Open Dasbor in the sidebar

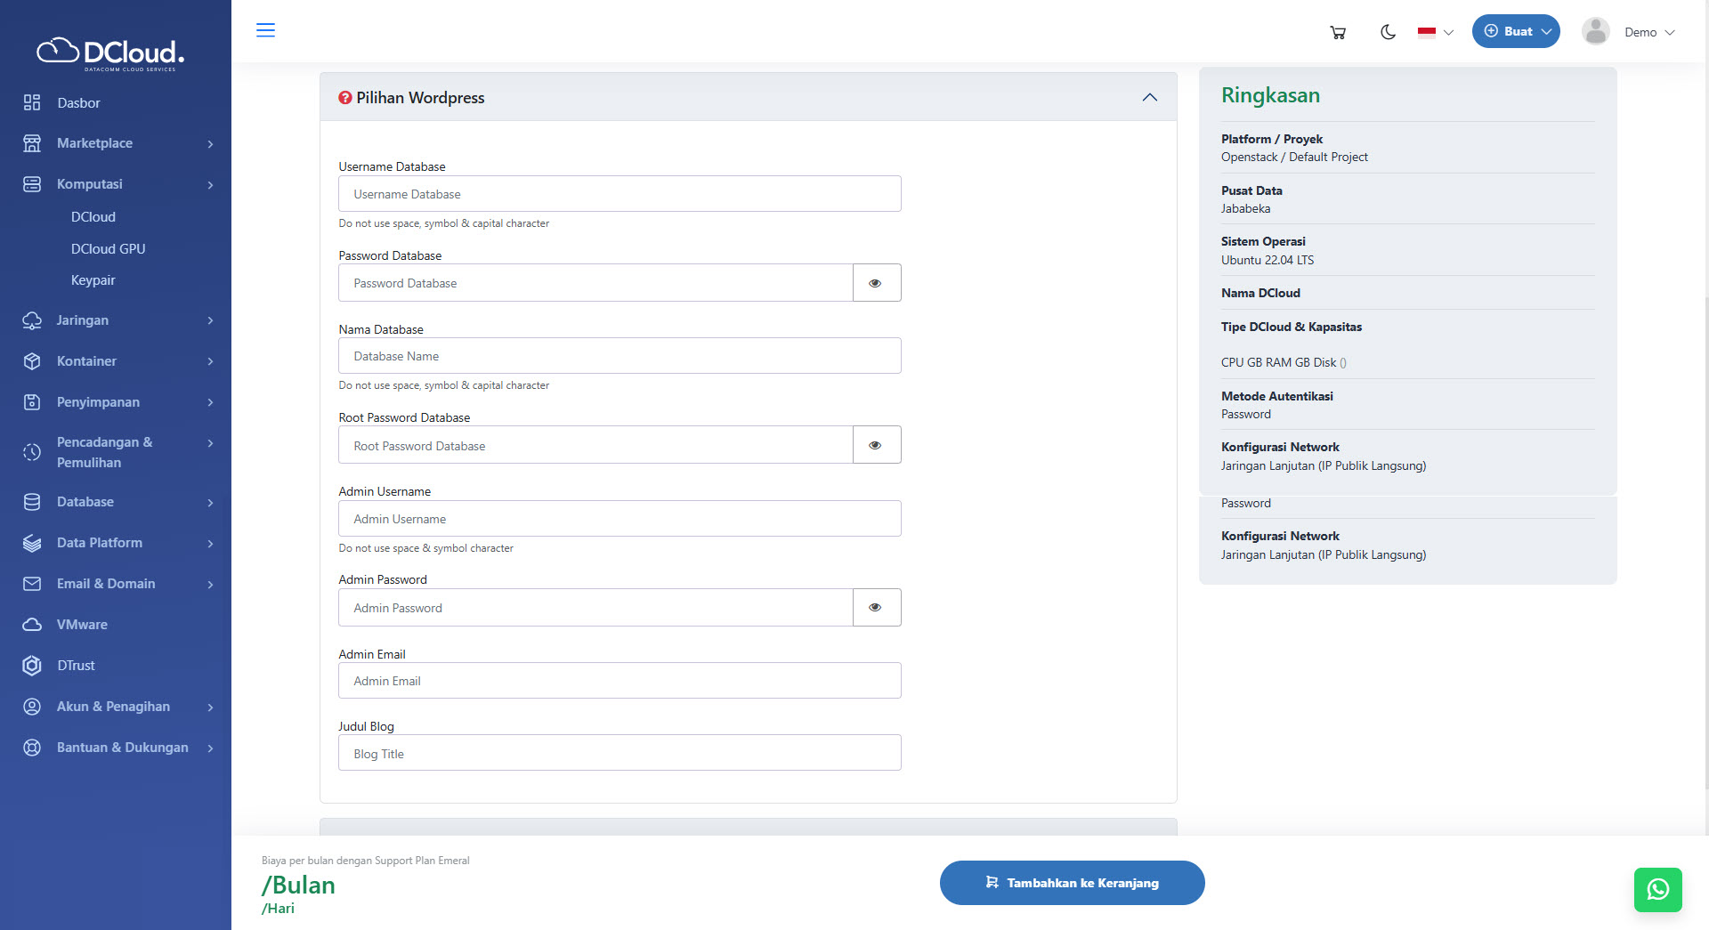(x=78, y=103)
